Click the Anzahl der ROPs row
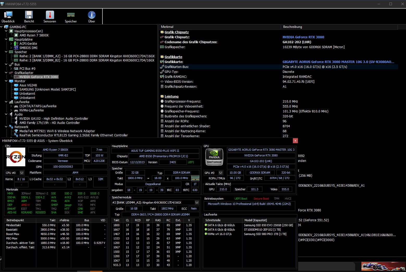406x272 pixels. click(279, 121)
